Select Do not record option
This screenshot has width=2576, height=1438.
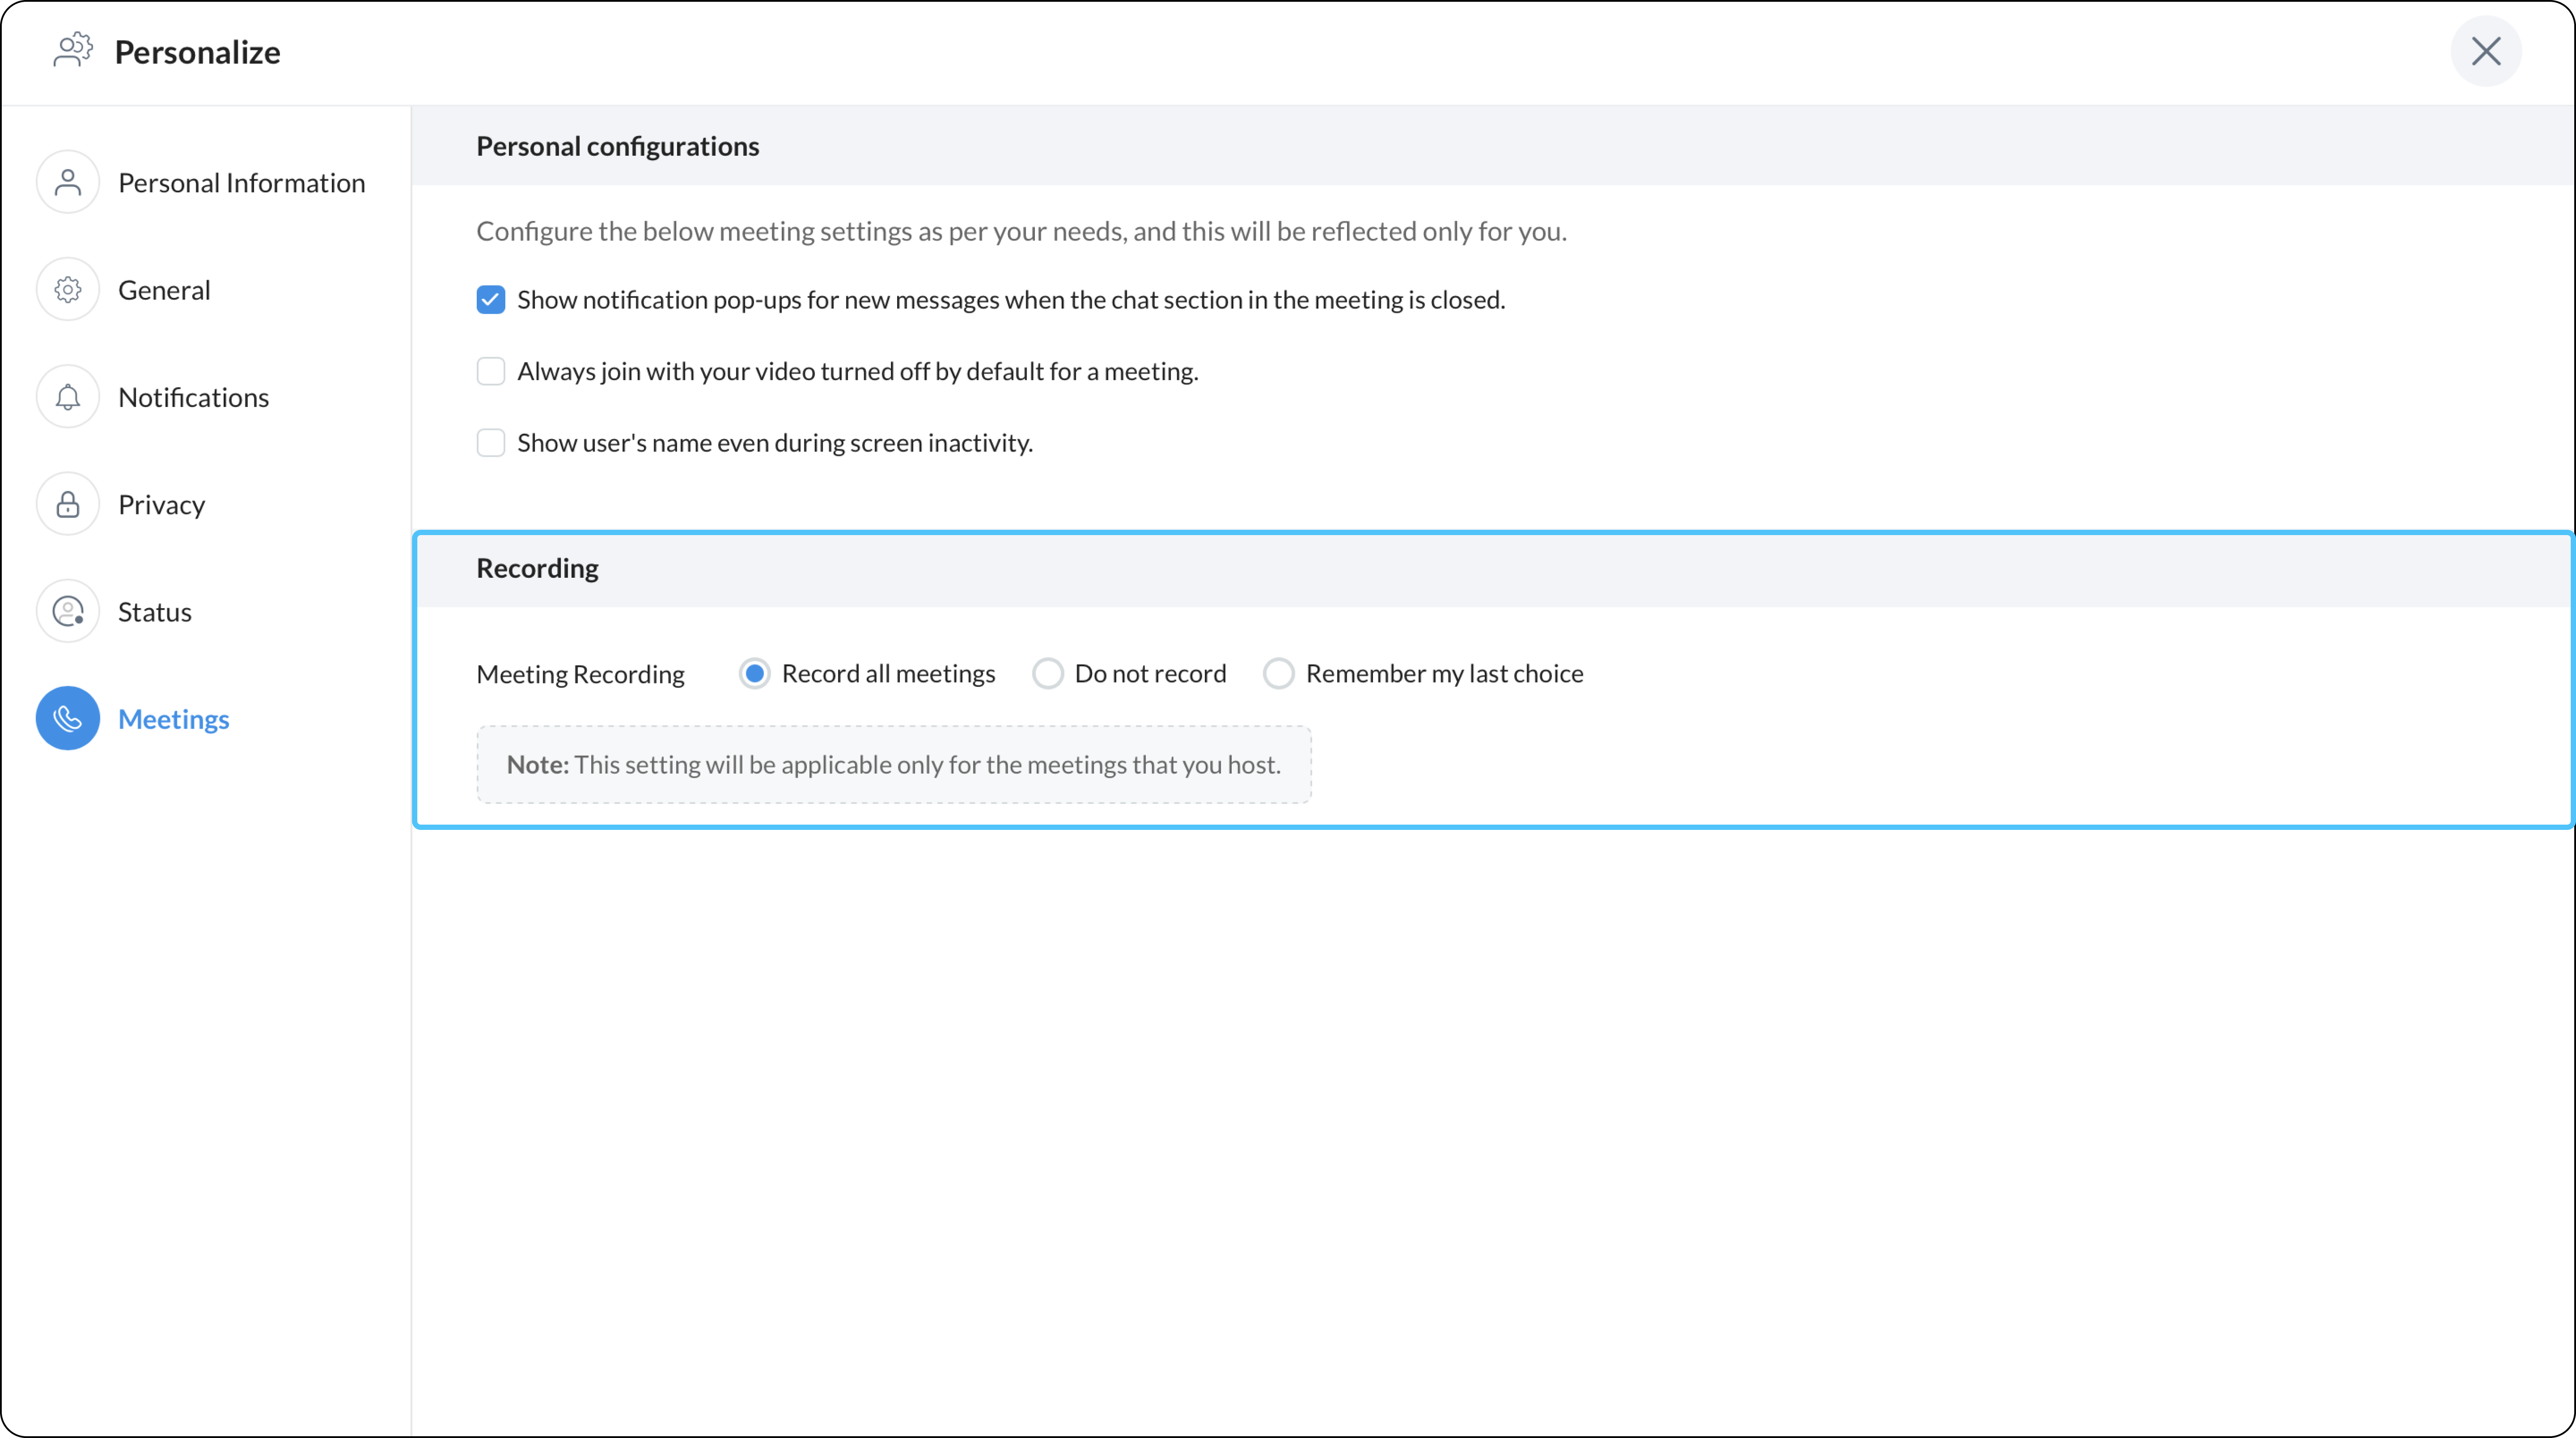pos(1048,674)
